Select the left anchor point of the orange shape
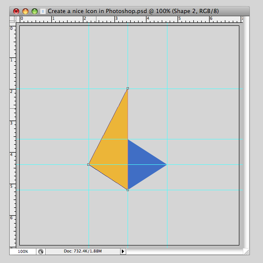Image resolution: width=263 pixels, height=263 pixels. (88, 164)
